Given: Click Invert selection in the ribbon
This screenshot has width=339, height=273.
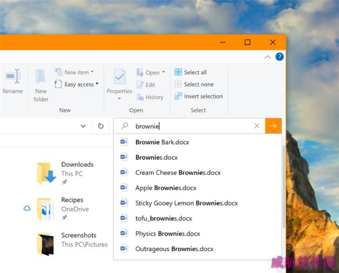Looking at the screenshot, I should tap(198, 96).
